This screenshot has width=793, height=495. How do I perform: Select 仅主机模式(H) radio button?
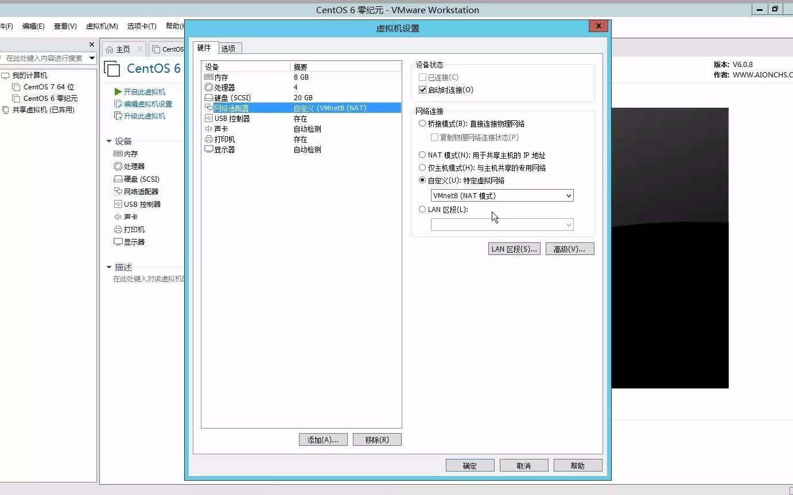422,168
